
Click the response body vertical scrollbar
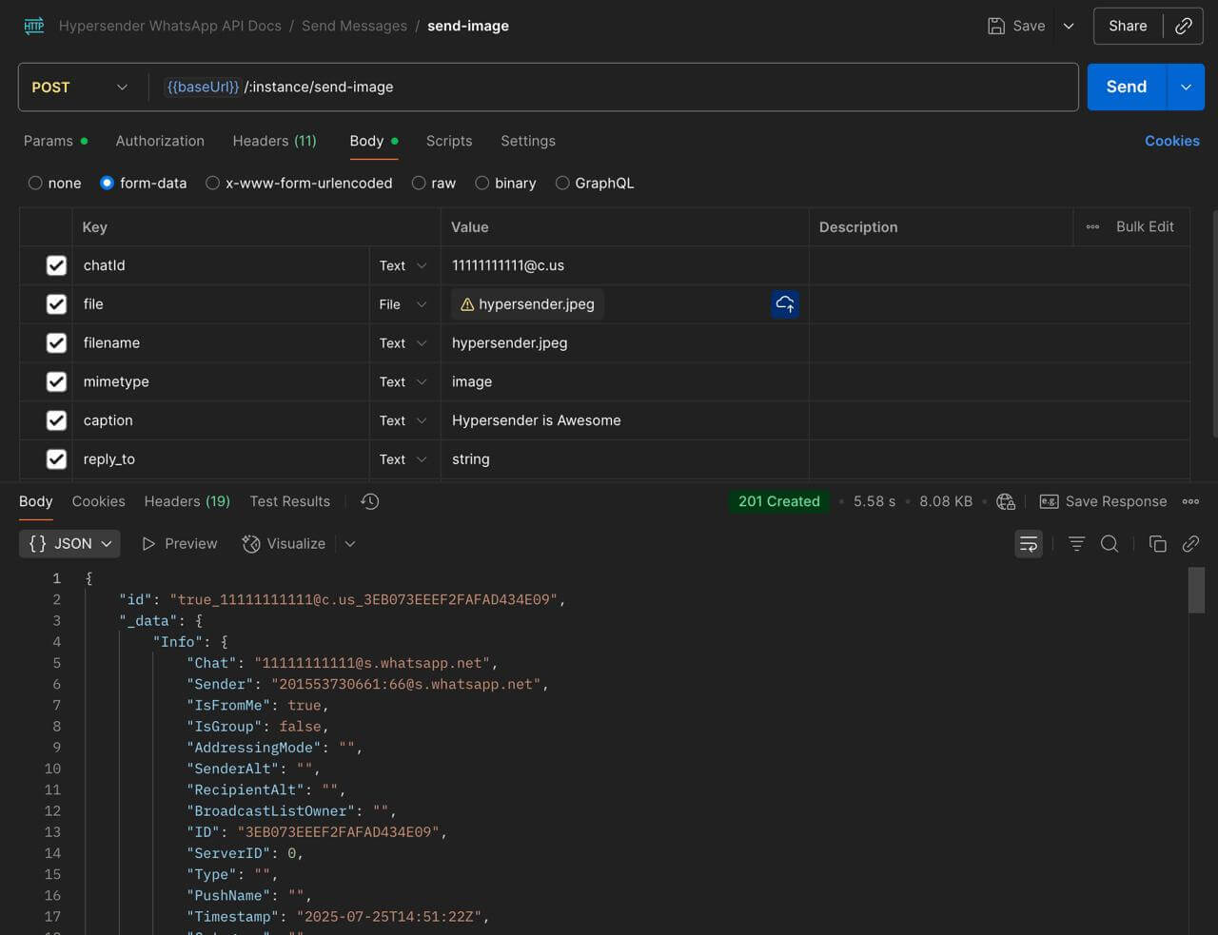[1197, 590]
